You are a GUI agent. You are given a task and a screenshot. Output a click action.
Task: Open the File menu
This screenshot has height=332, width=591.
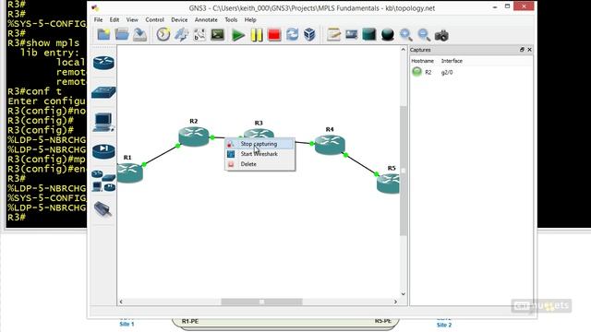point(99,19)
